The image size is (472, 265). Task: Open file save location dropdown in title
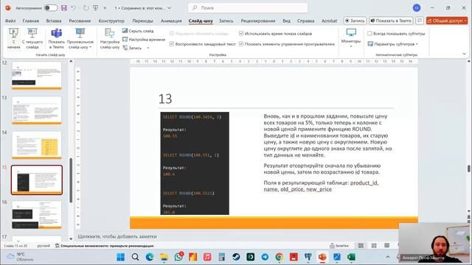170,8
